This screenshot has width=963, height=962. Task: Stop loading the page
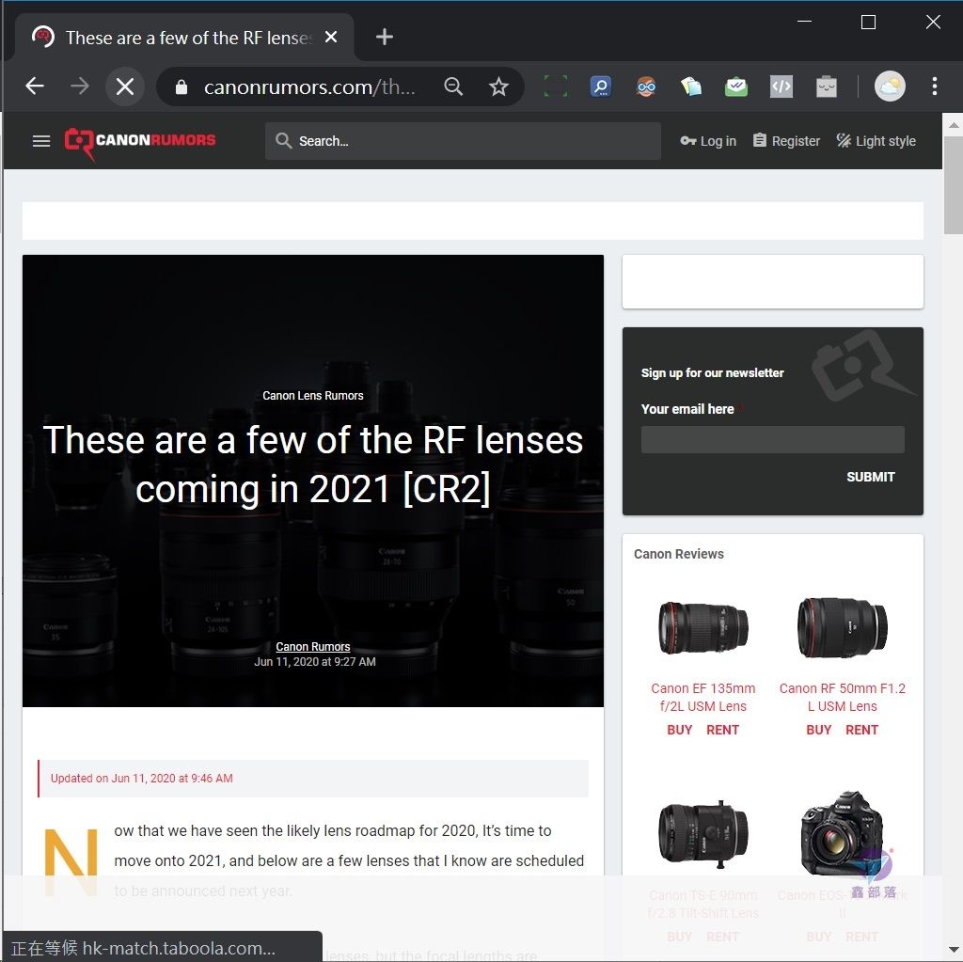[x=125, y=87]
